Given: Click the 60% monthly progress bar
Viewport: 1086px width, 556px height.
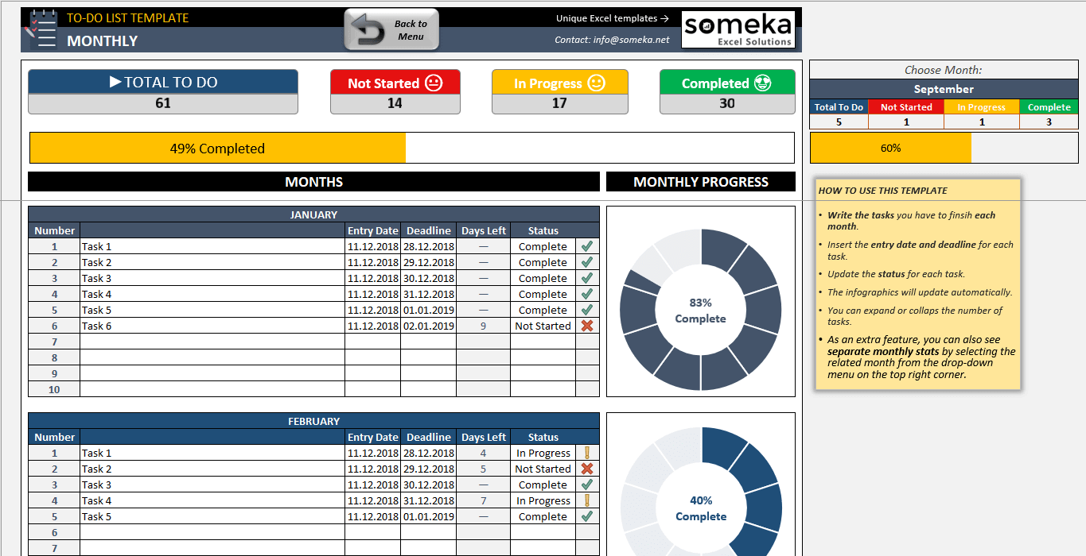Looking at the screenshot, I should pyautogui.click(x=944, y=148).
